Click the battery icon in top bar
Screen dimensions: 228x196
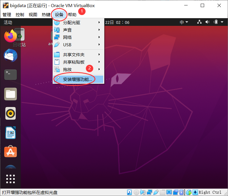pyautogui.click(x=216, y=22)
